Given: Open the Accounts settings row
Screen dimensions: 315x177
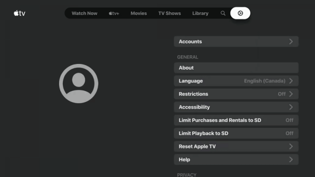Looking at the screenshot, I should [236, 41].
